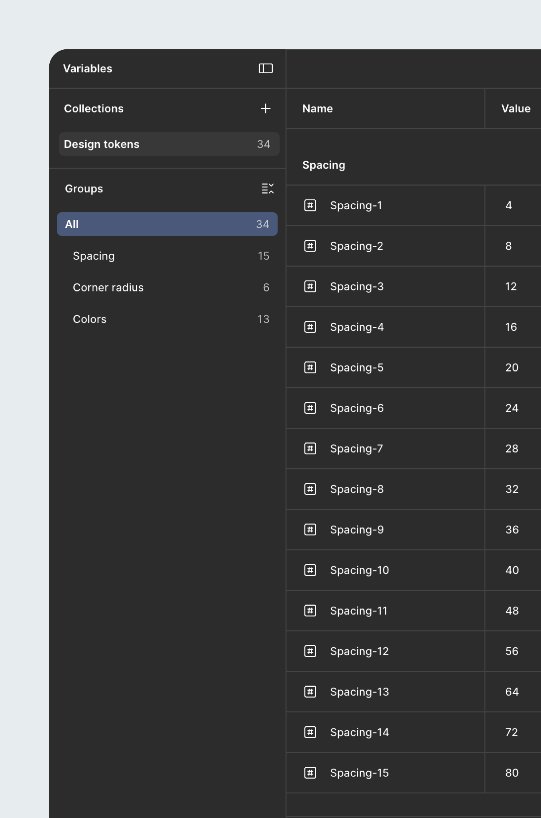Edit the value 24 of Spacing-6
Screen dimensions: 541x818
point(512,408)
